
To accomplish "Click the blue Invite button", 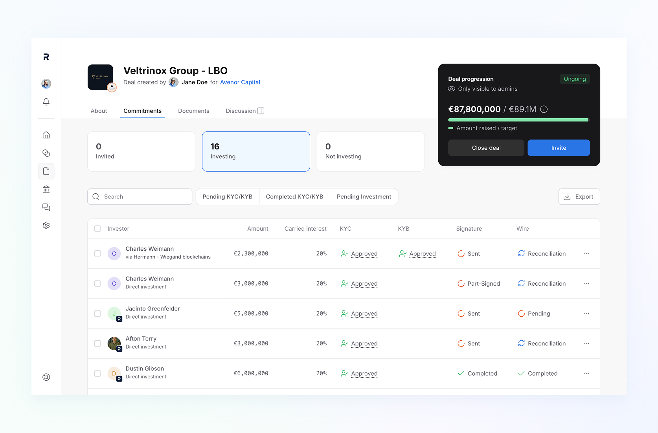I will tap(559, 148).
